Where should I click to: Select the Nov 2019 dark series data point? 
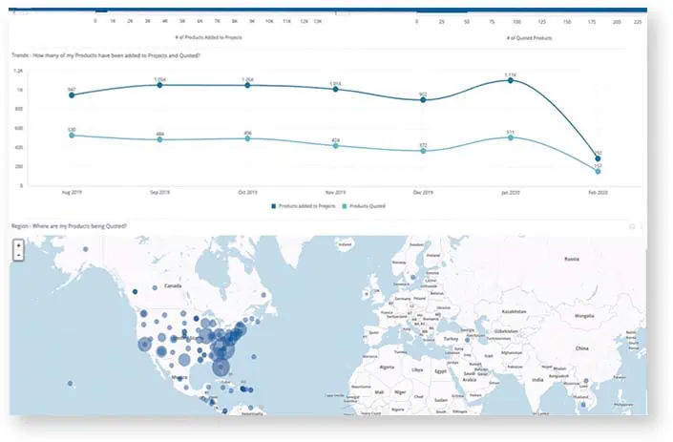(x=336, y=89)
